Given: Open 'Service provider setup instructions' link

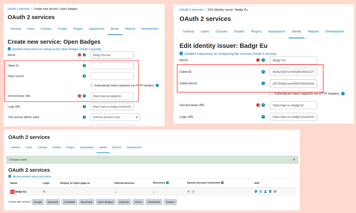Looking at the screenshot, I should (x=32, y=176).
